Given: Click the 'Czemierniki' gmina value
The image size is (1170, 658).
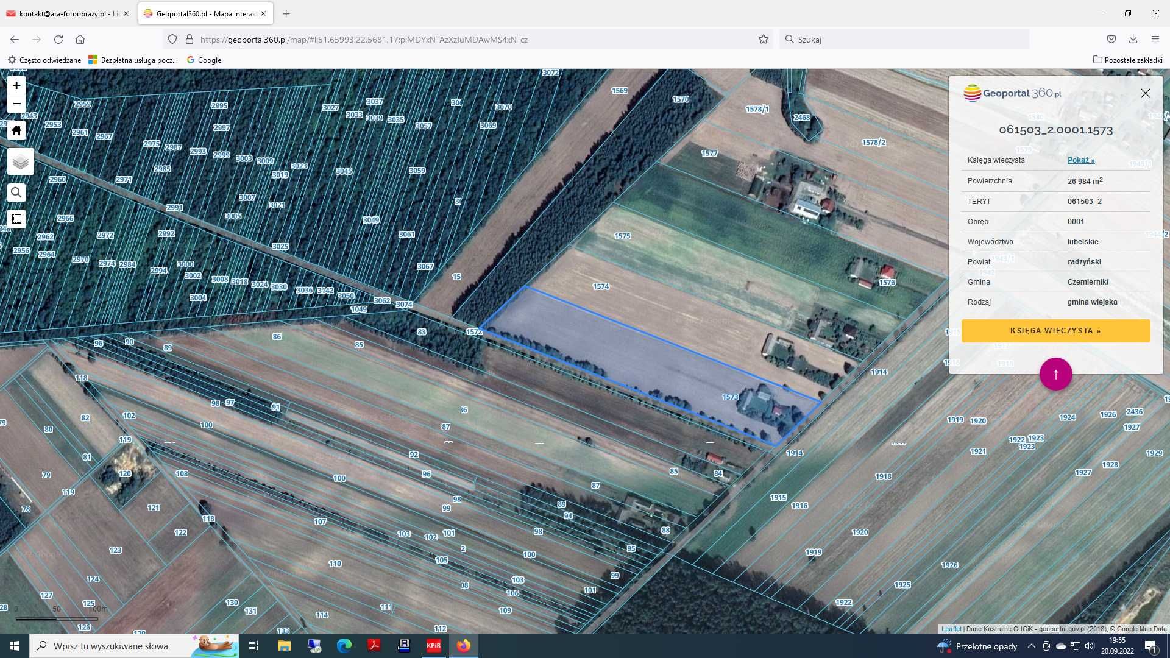Looking at the screenshot, I should coord(1088,282).
